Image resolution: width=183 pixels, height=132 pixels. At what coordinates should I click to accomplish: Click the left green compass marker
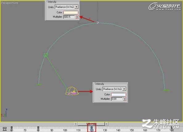pyautogui.click(x=39, y=84)
